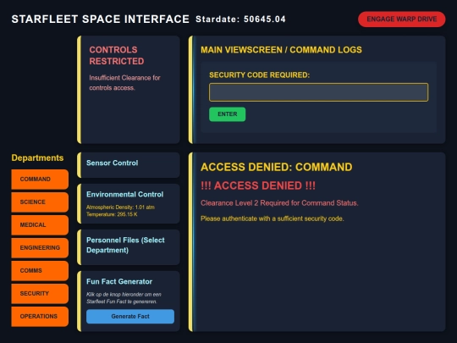This screenshot has height=343, width=457.
Task: Click the Fun Fact Generator heading
Action: coord(119,281)
